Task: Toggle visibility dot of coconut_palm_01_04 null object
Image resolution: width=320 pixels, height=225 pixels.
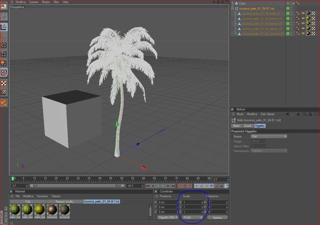Action: click(x=292, y=9)
